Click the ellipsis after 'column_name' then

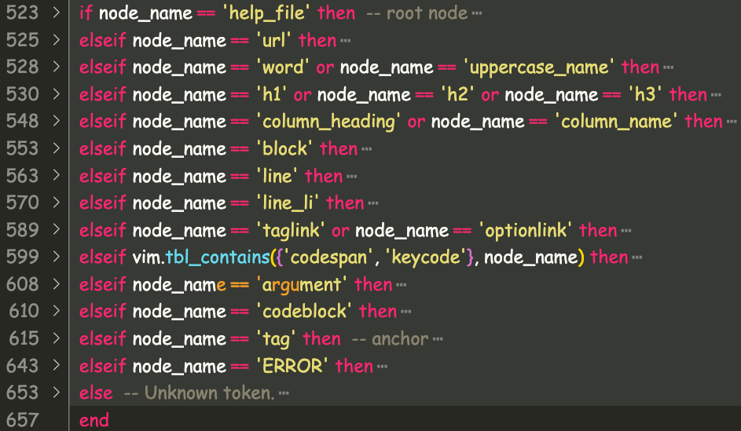[732, 122]
